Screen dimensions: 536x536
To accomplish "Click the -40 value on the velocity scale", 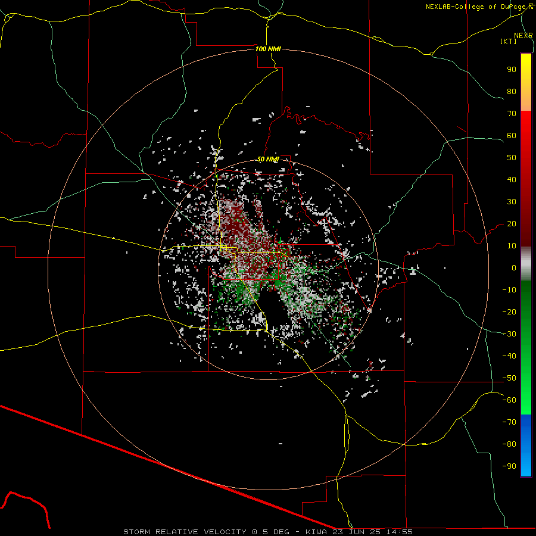I will (x=509, y=356).
